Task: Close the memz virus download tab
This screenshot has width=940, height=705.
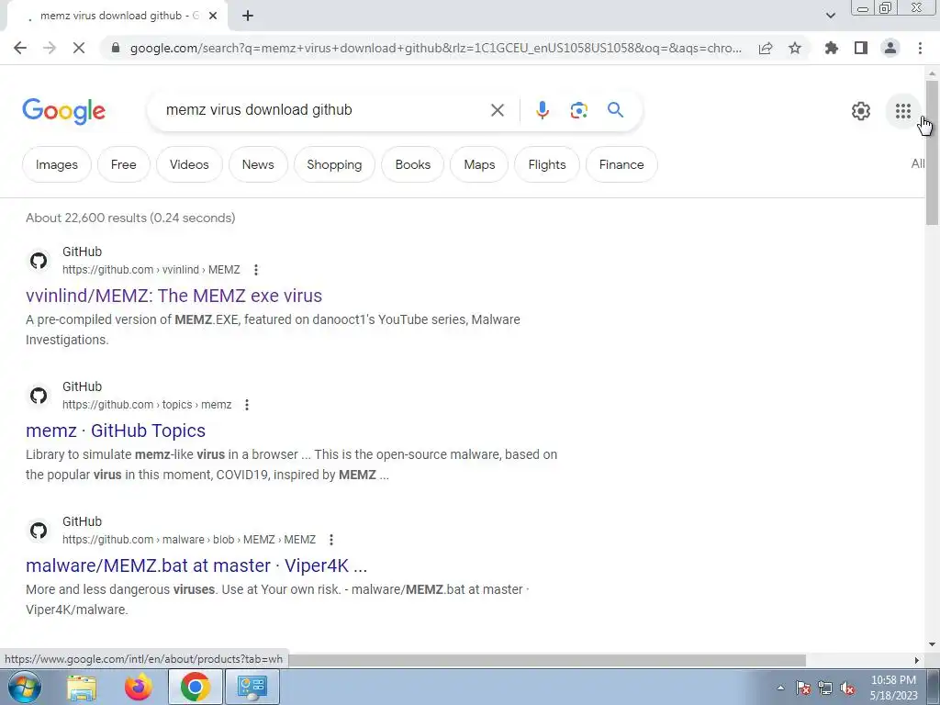Action: pyautogui.click(x=213, y=17)
